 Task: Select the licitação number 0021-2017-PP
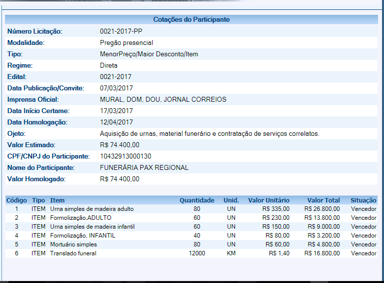[121, 31]
